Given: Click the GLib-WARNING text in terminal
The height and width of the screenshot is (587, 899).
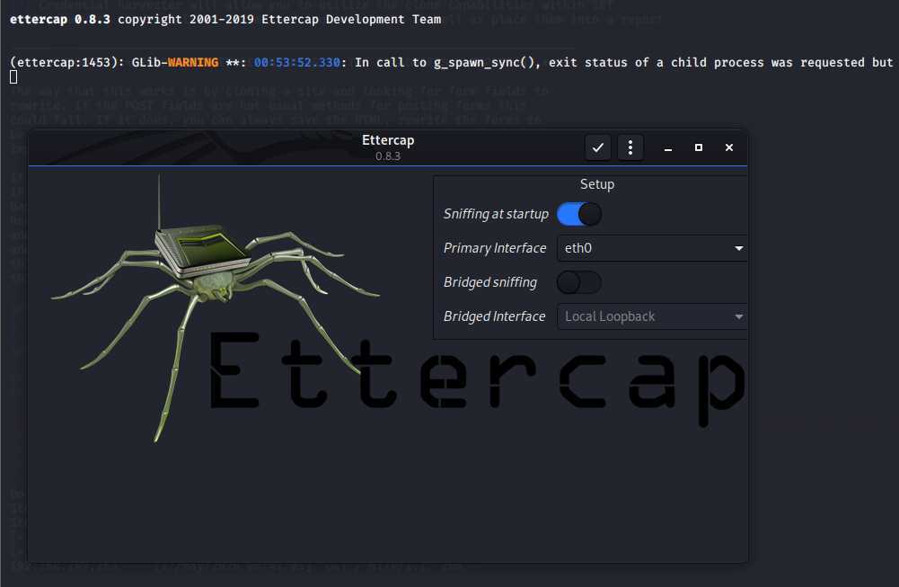Looking at the screenshot, I should point(175,63).
